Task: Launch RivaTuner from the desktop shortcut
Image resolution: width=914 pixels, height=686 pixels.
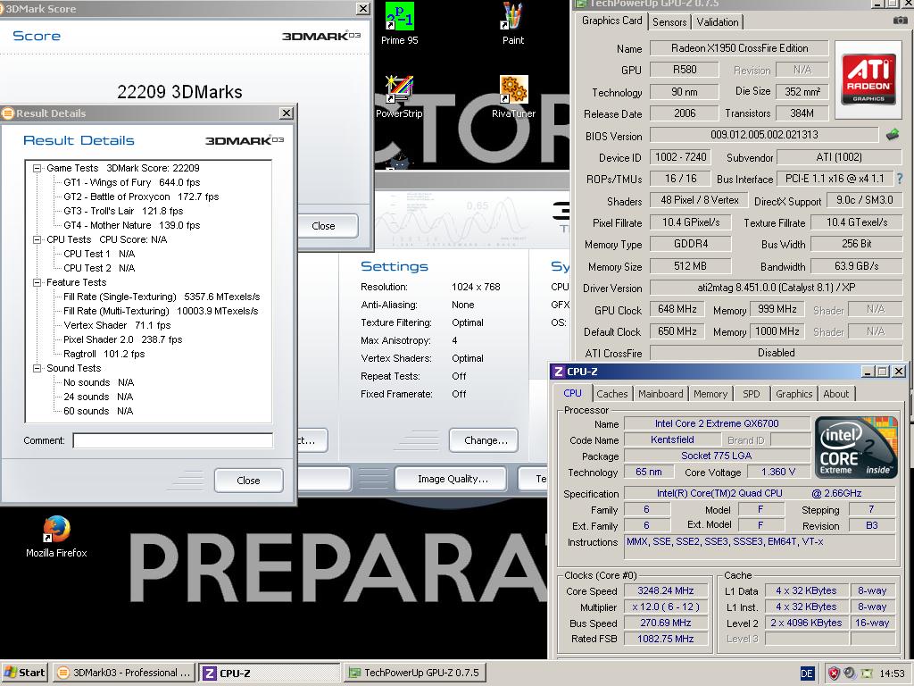Action: pos(513,96)
